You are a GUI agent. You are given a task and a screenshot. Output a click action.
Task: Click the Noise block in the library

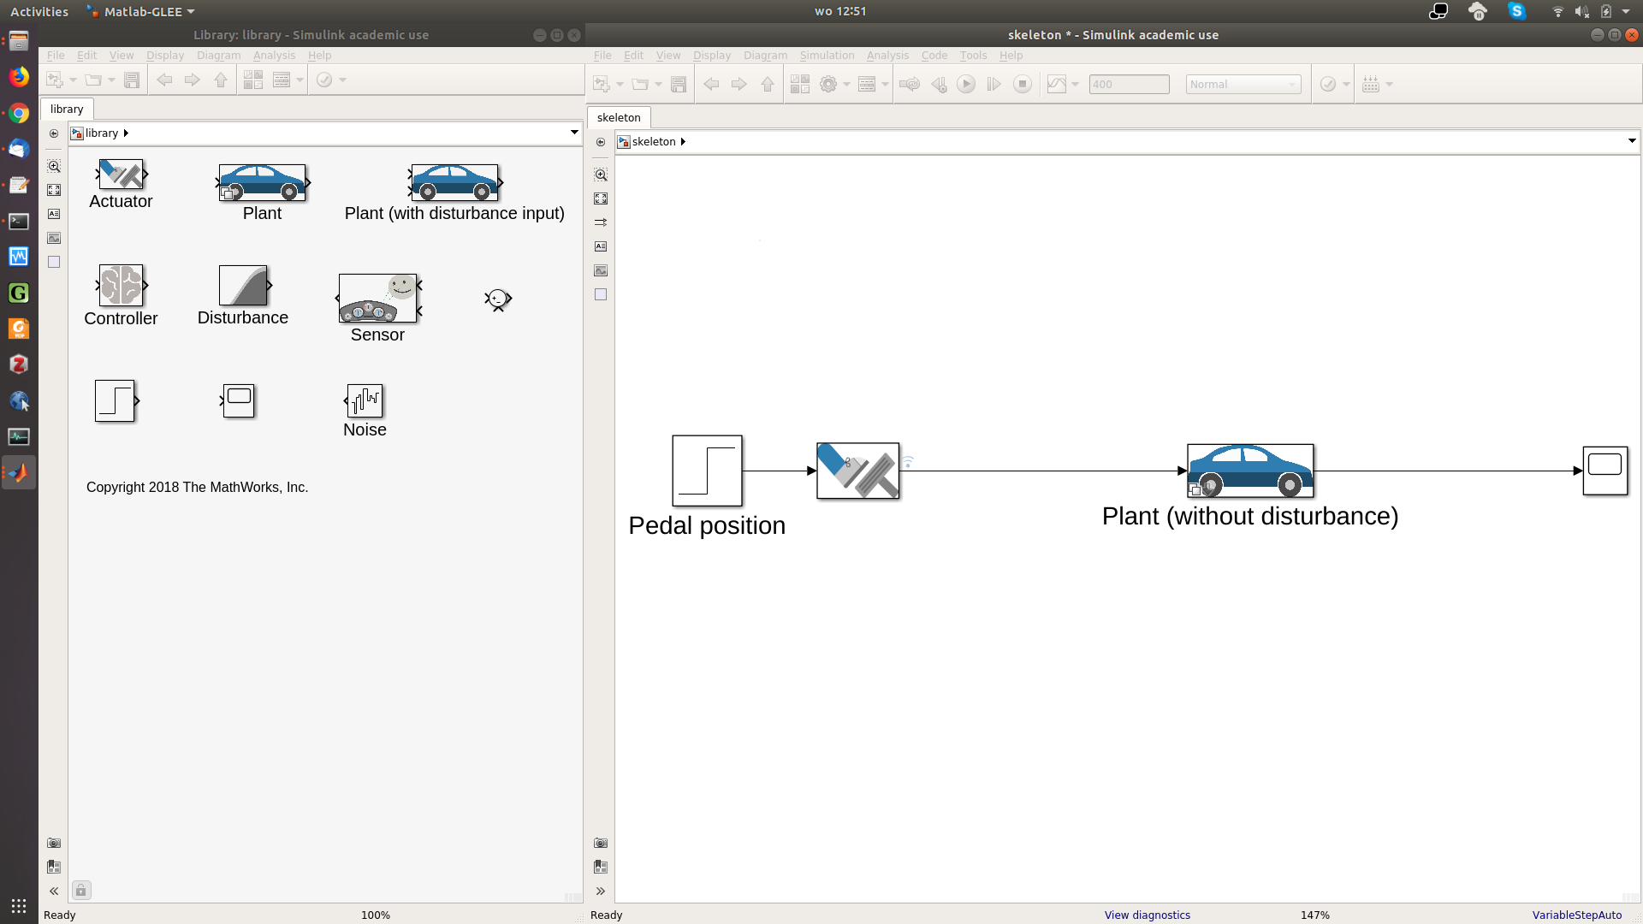coord(365,400)
